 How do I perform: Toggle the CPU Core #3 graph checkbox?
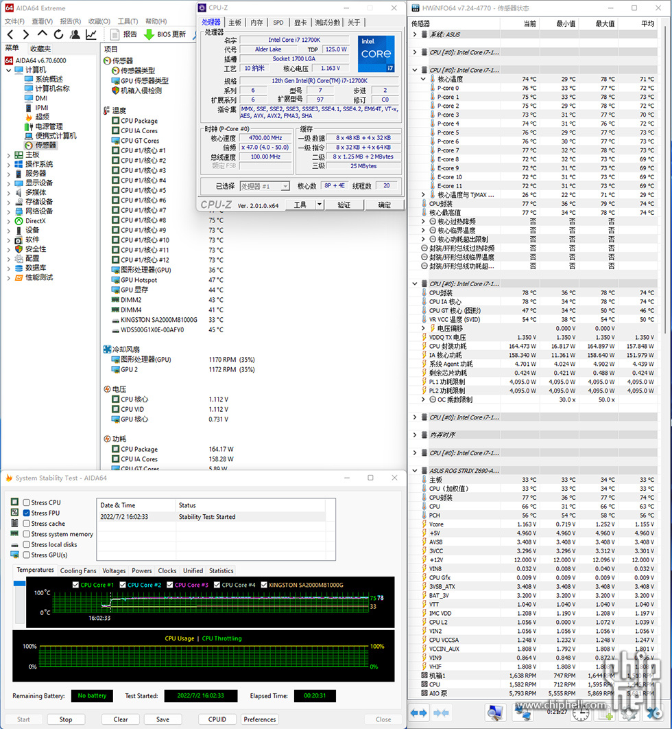[170, 585]
